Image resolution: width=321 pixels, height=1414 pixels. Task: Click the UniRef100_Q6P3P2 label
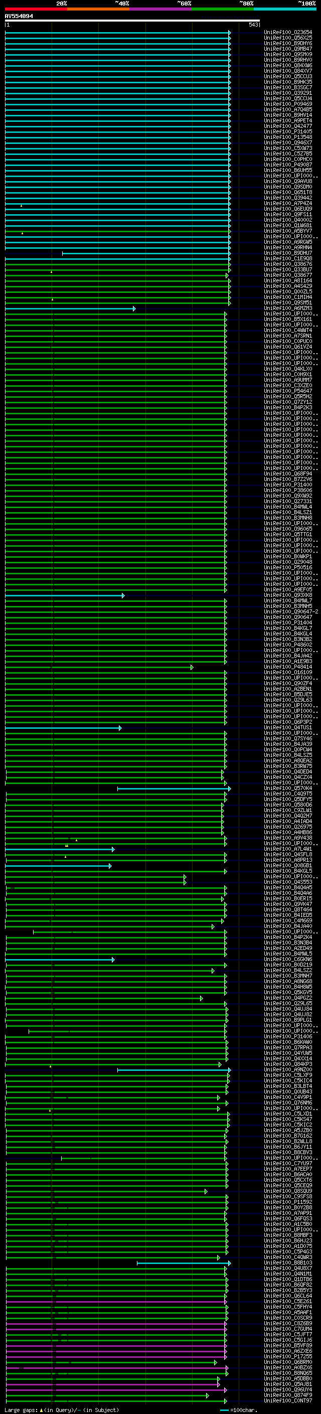(x=287, y=722)
